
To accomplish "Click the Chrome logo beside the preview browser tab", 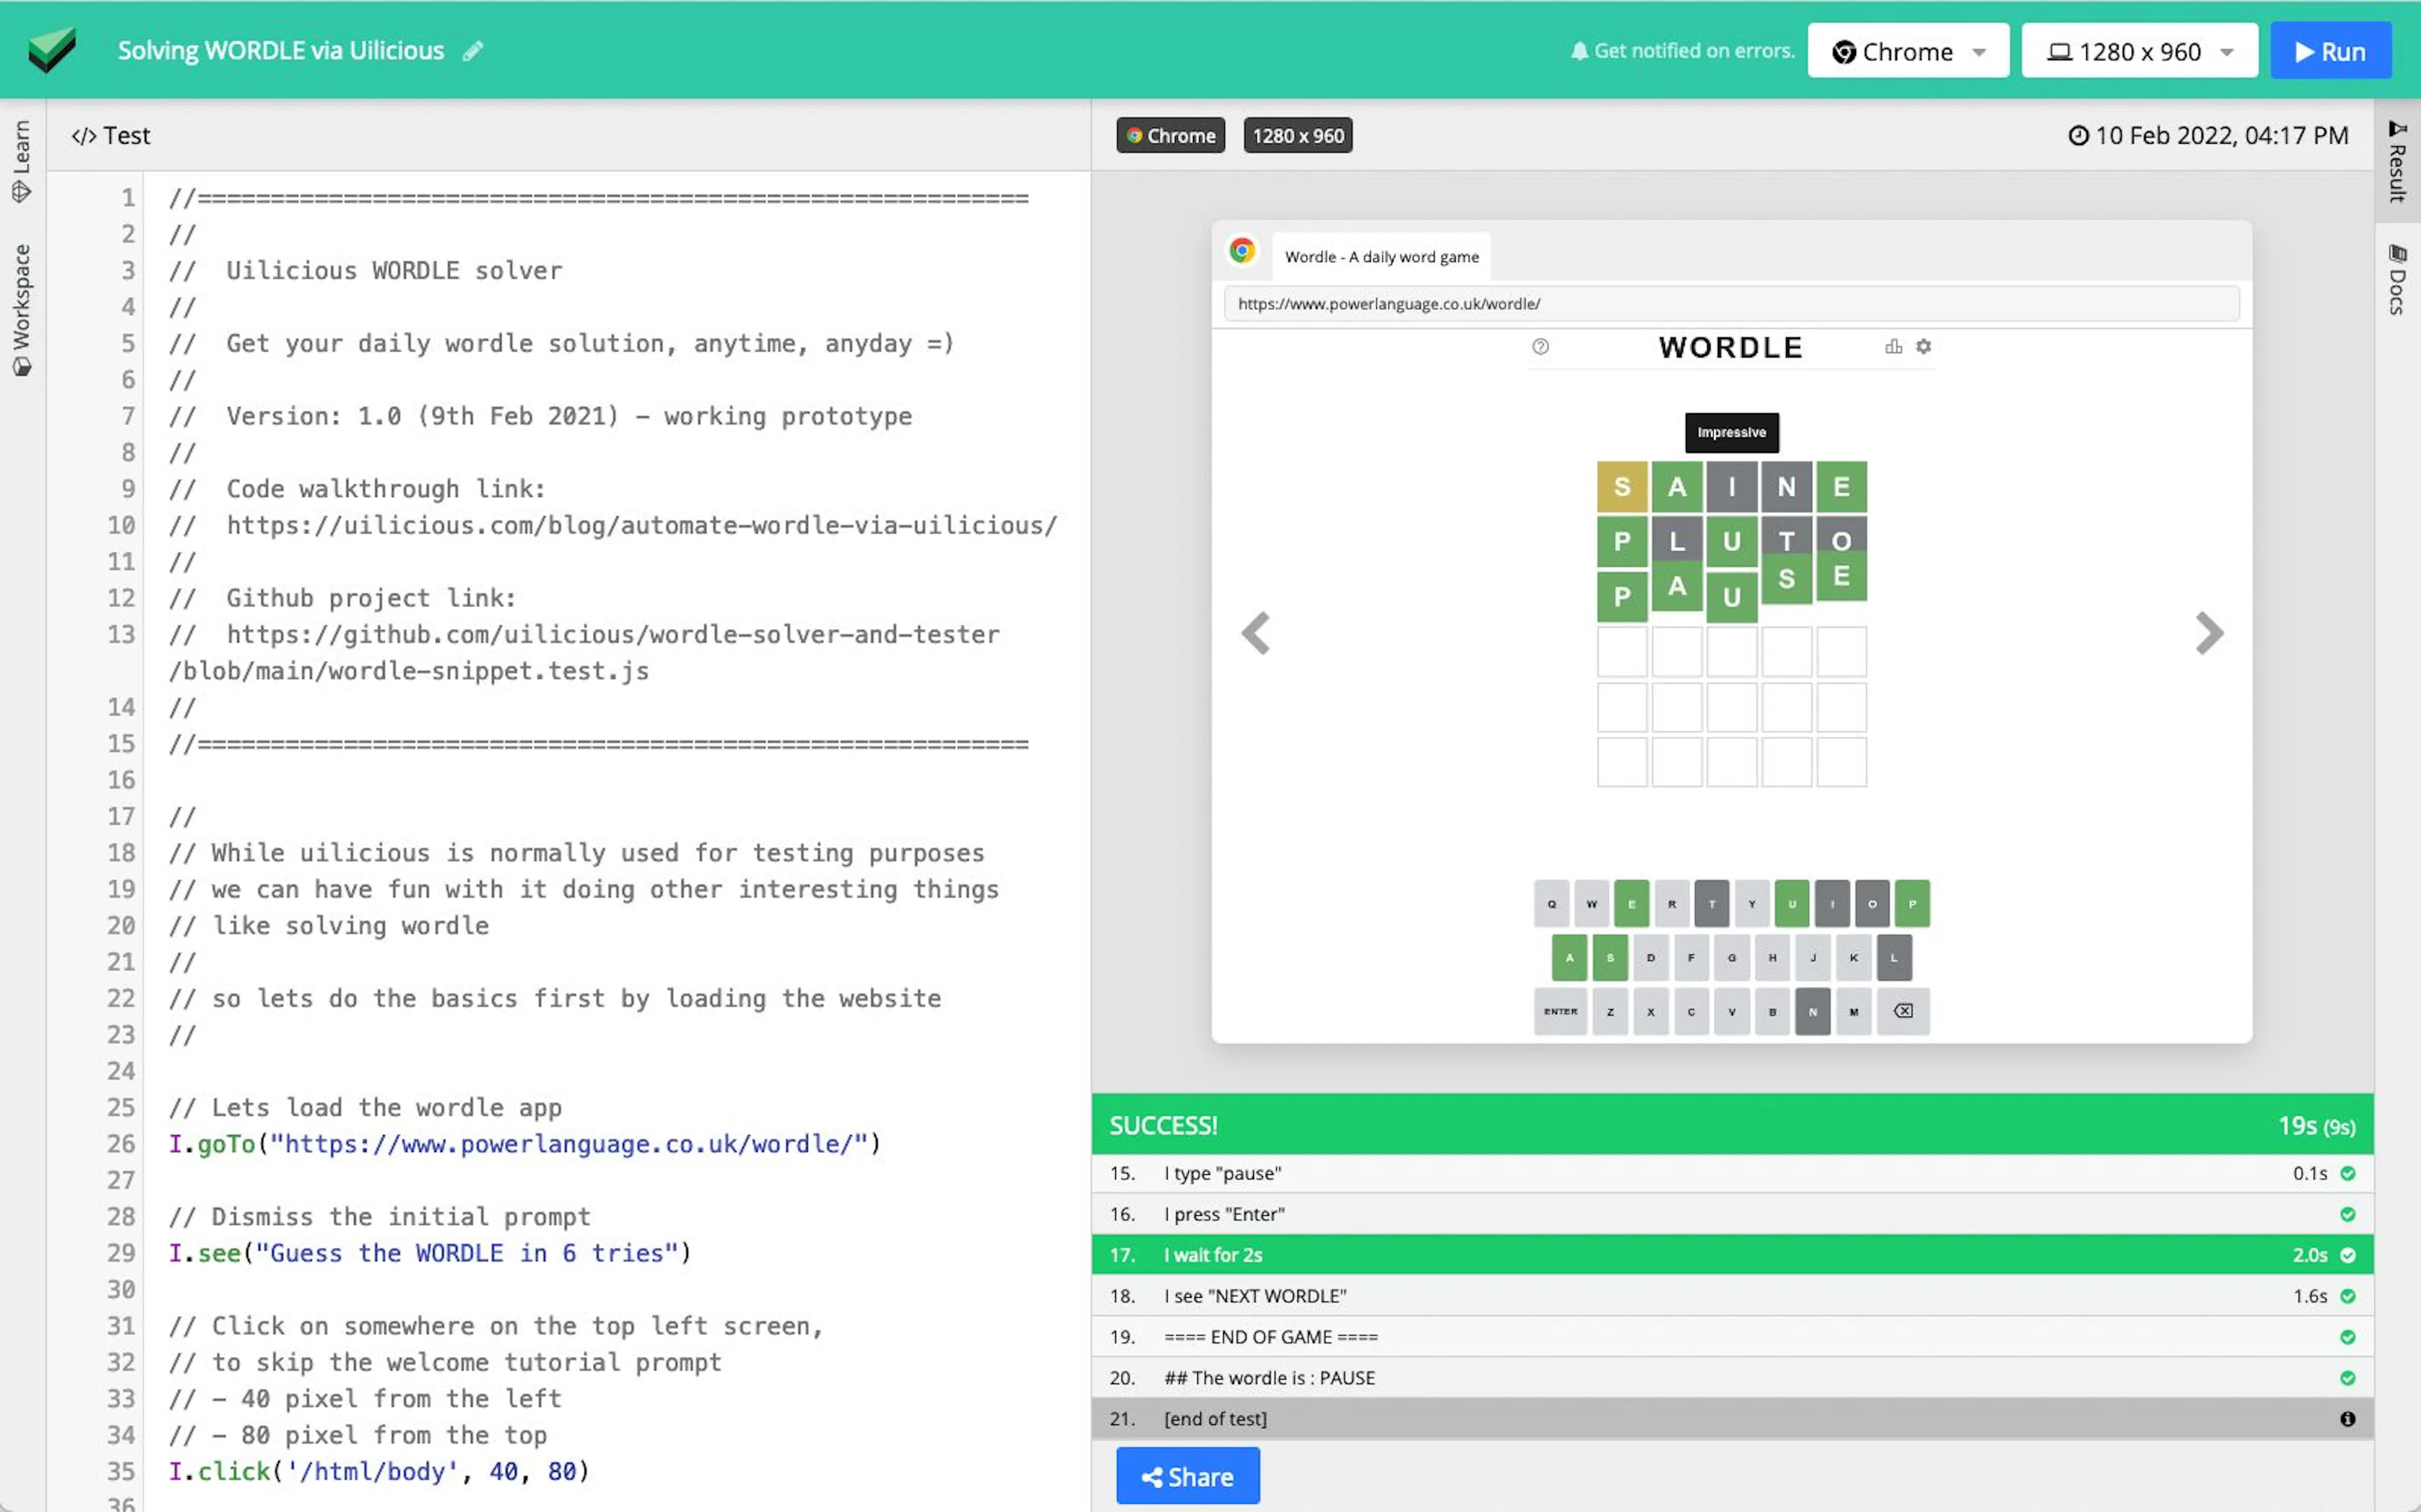I will click(1242, 251).
